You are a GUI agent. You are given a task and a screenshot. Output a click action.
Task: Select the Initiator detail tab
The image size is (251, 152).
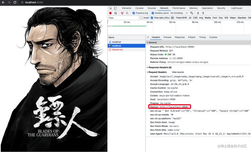(x=192, y=37)
